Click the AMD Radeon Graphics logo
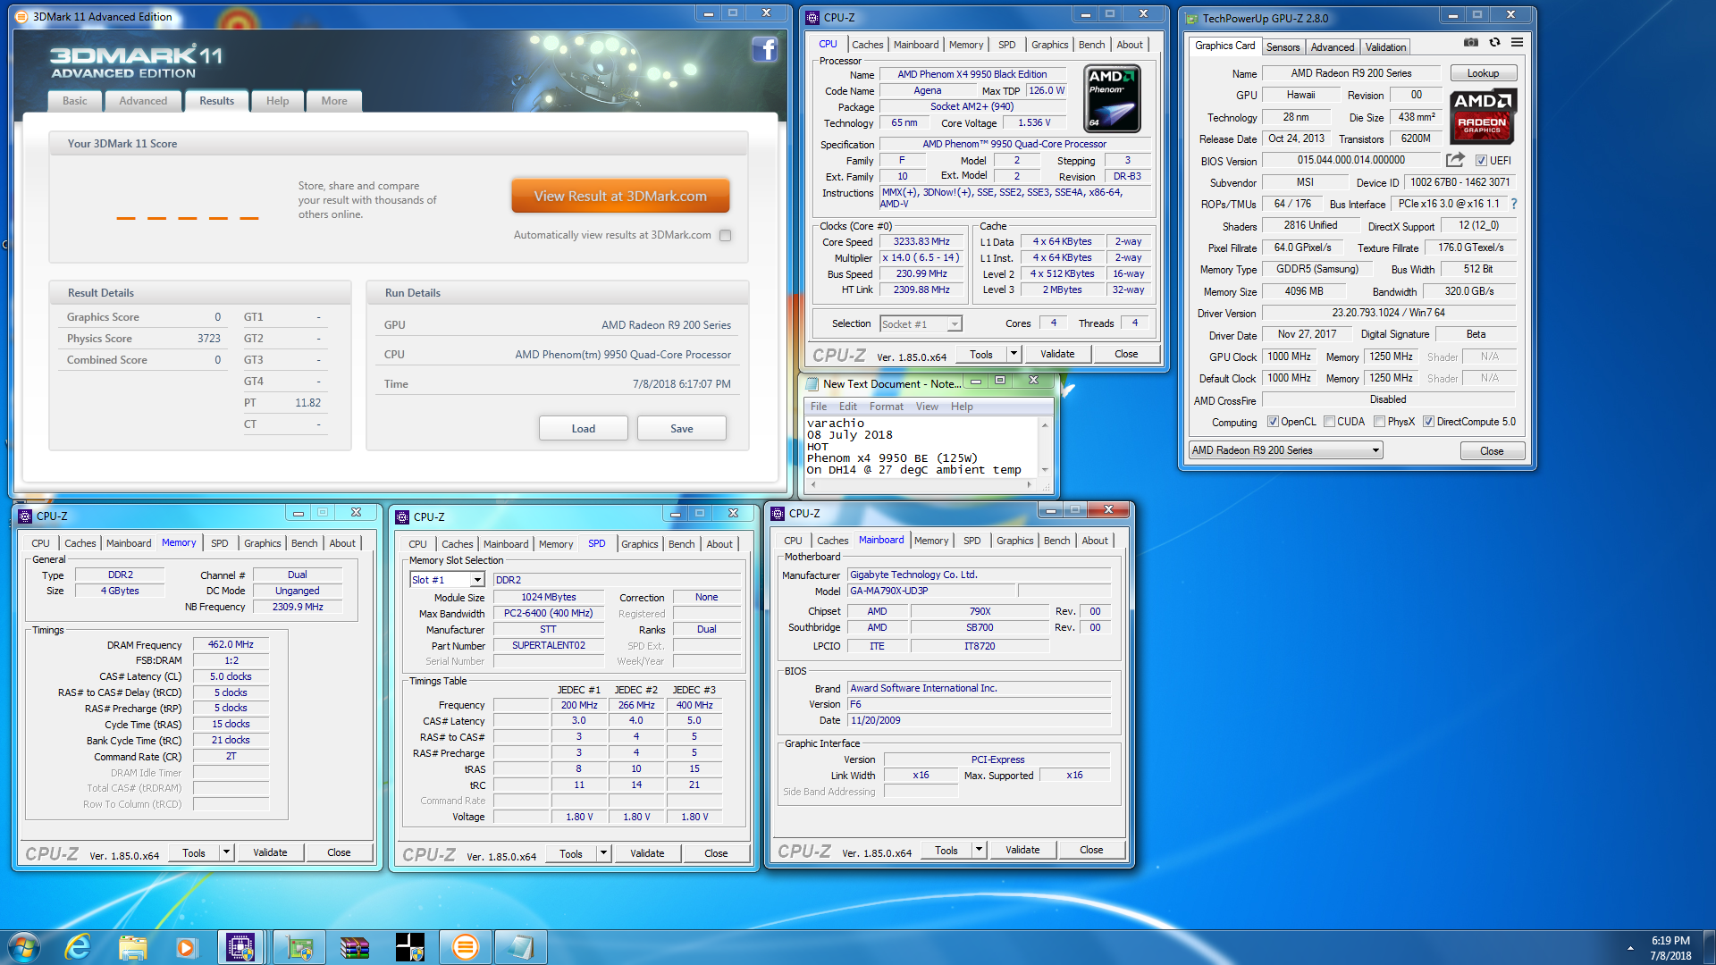The height and width of the screenshot is (965, 1716). 1482,117
